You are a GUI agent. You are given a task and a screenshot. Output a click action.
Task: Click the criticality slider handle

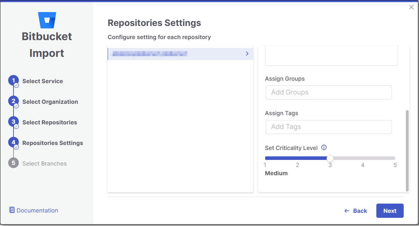click(330, 158)
